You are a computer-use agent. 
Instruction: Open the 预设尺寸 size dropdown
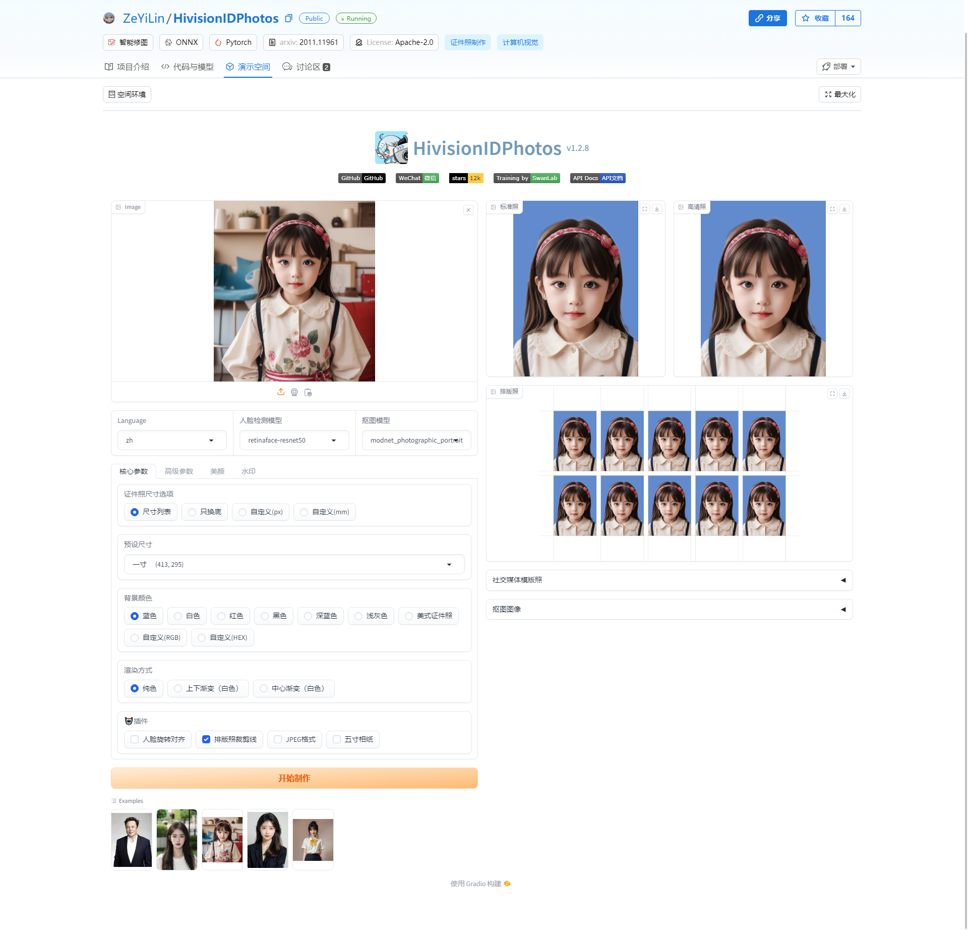click(294, 564)
